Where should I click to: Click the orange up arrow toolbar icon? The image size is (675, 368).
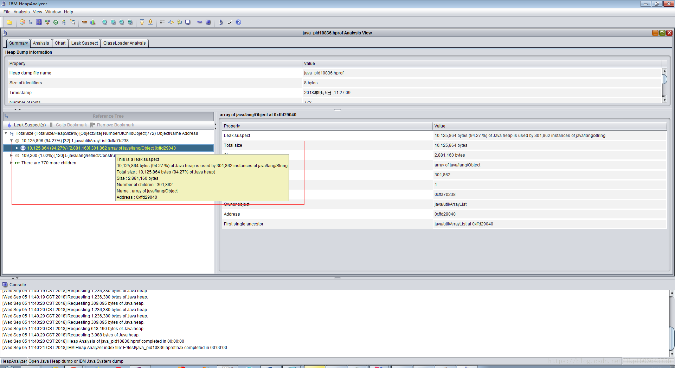(142, 22)
